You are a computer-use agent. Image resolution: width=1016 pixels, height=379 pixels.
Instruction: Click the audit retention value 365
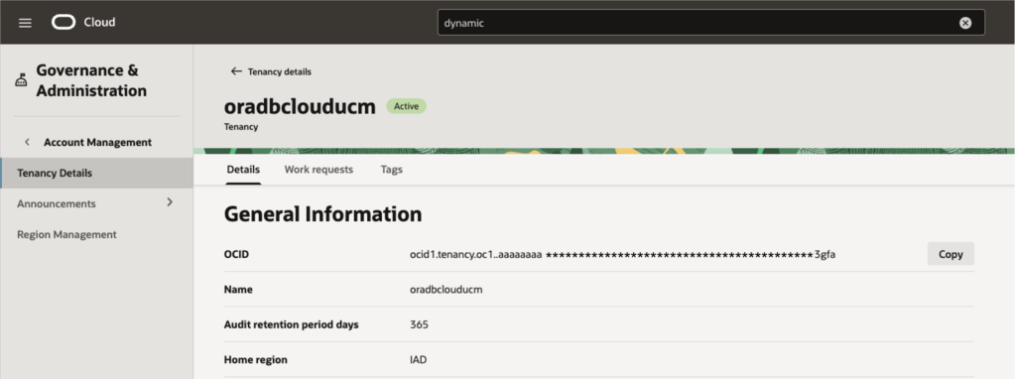click(x=419, y=324)
